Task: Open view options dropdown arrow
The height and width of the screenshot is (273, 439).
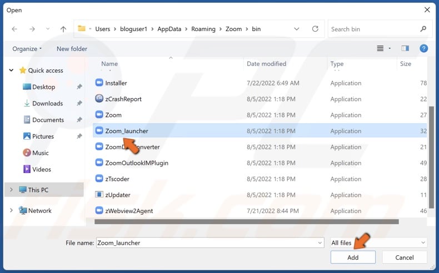Action: point(390,48)
